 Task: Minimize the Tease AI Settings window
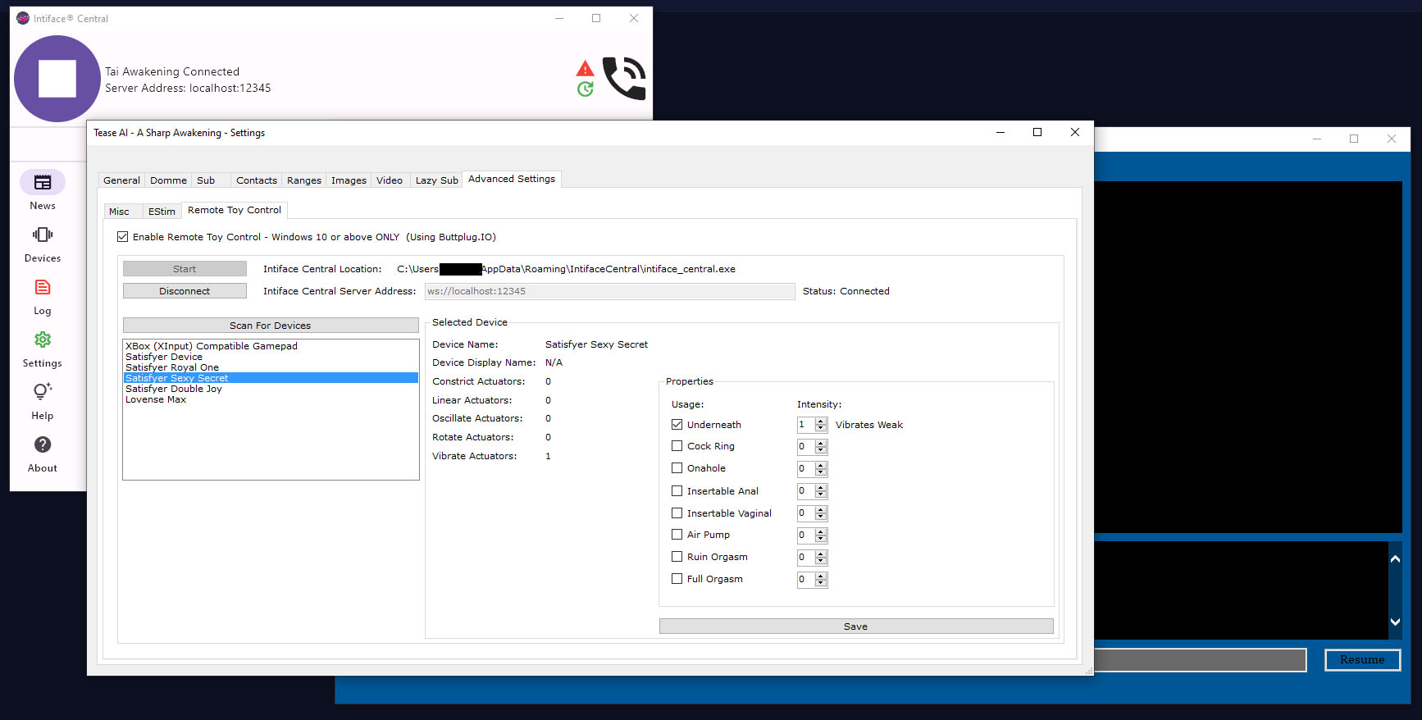point(1000,132)
